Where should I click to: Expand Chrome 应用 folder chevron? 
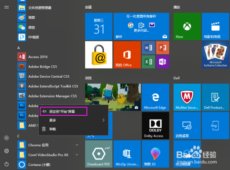point(77,145)
